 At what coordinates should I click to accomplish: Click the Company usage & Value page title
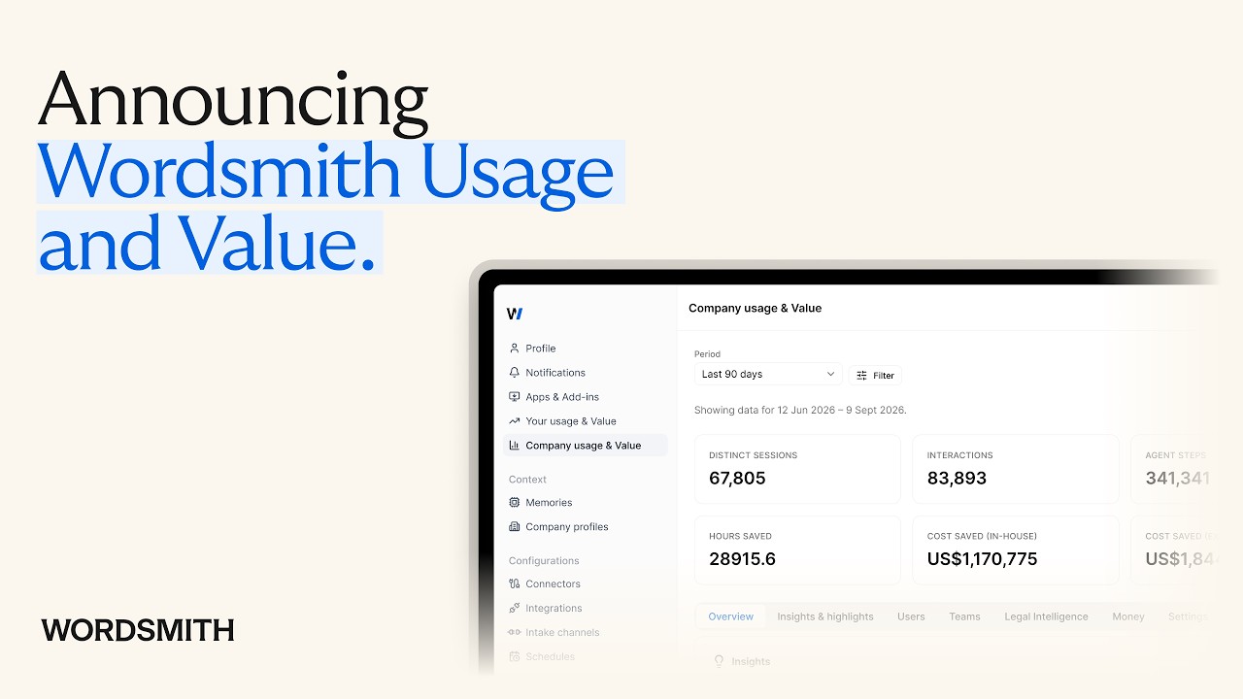pyautogui.click(x=756, y=308)
